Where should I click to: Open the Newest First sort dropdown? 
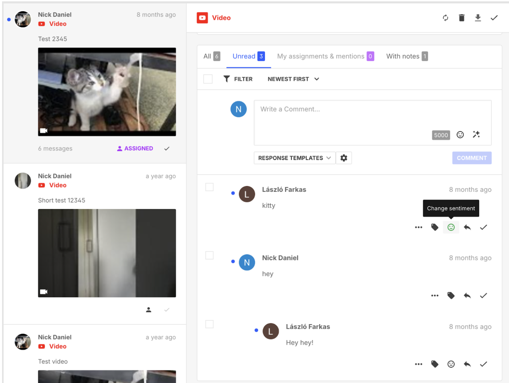pyautogui.click(x=293, y=79)
